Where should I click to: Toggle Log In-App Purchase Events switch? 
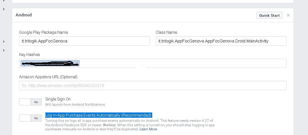[x=31, y=118]
